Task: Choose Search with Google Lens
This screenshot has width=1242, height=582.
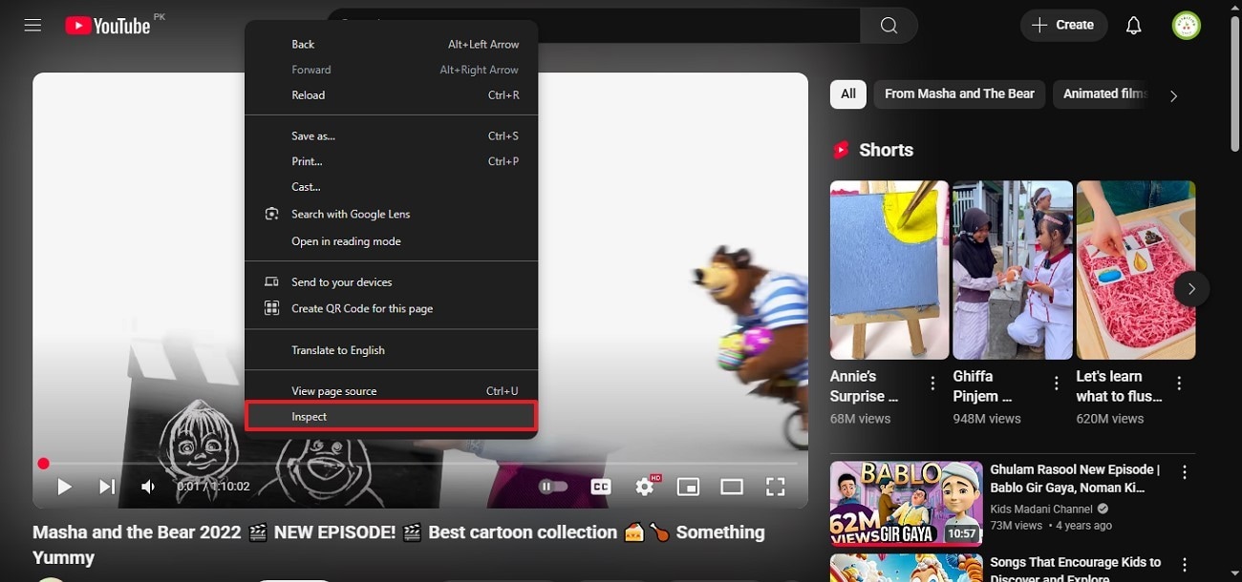Action: pyautogui.click(x=391, y=214)
